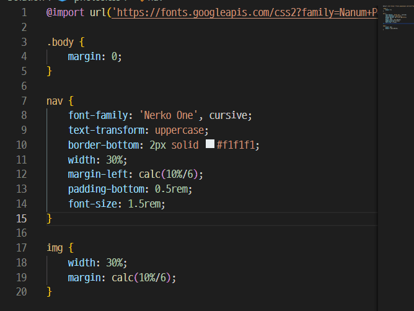Viewport: 414px width, 311px height.
Task: Click the 'cursive' fallback font value
Action: [x=228, y=115]
